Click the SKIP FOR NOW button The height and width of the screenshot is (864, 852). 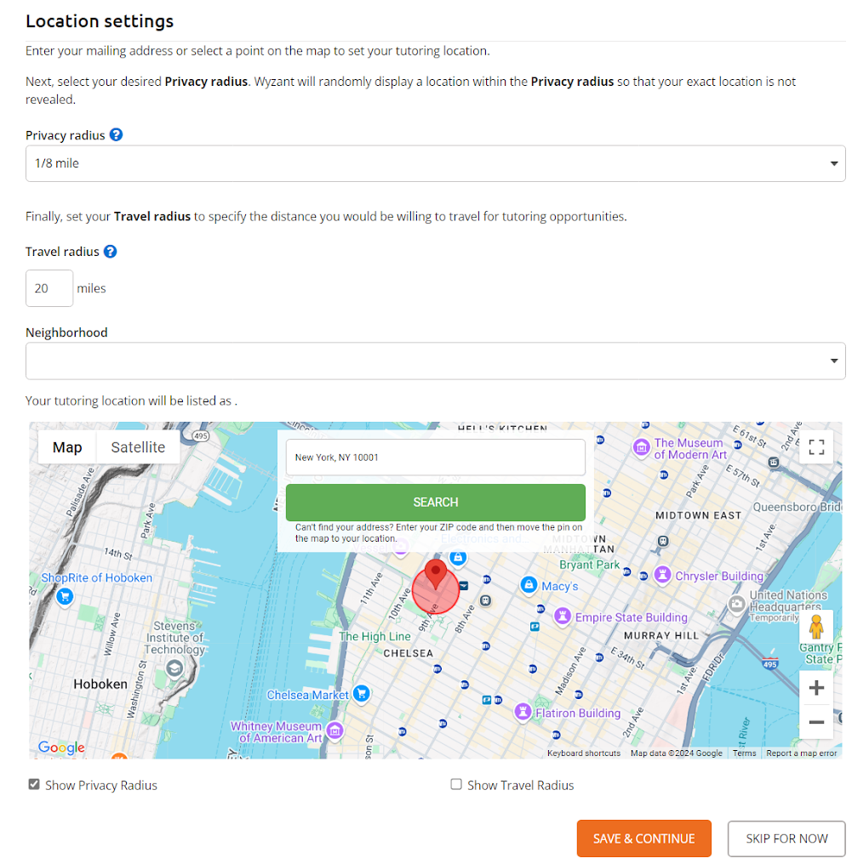(786, 838)
